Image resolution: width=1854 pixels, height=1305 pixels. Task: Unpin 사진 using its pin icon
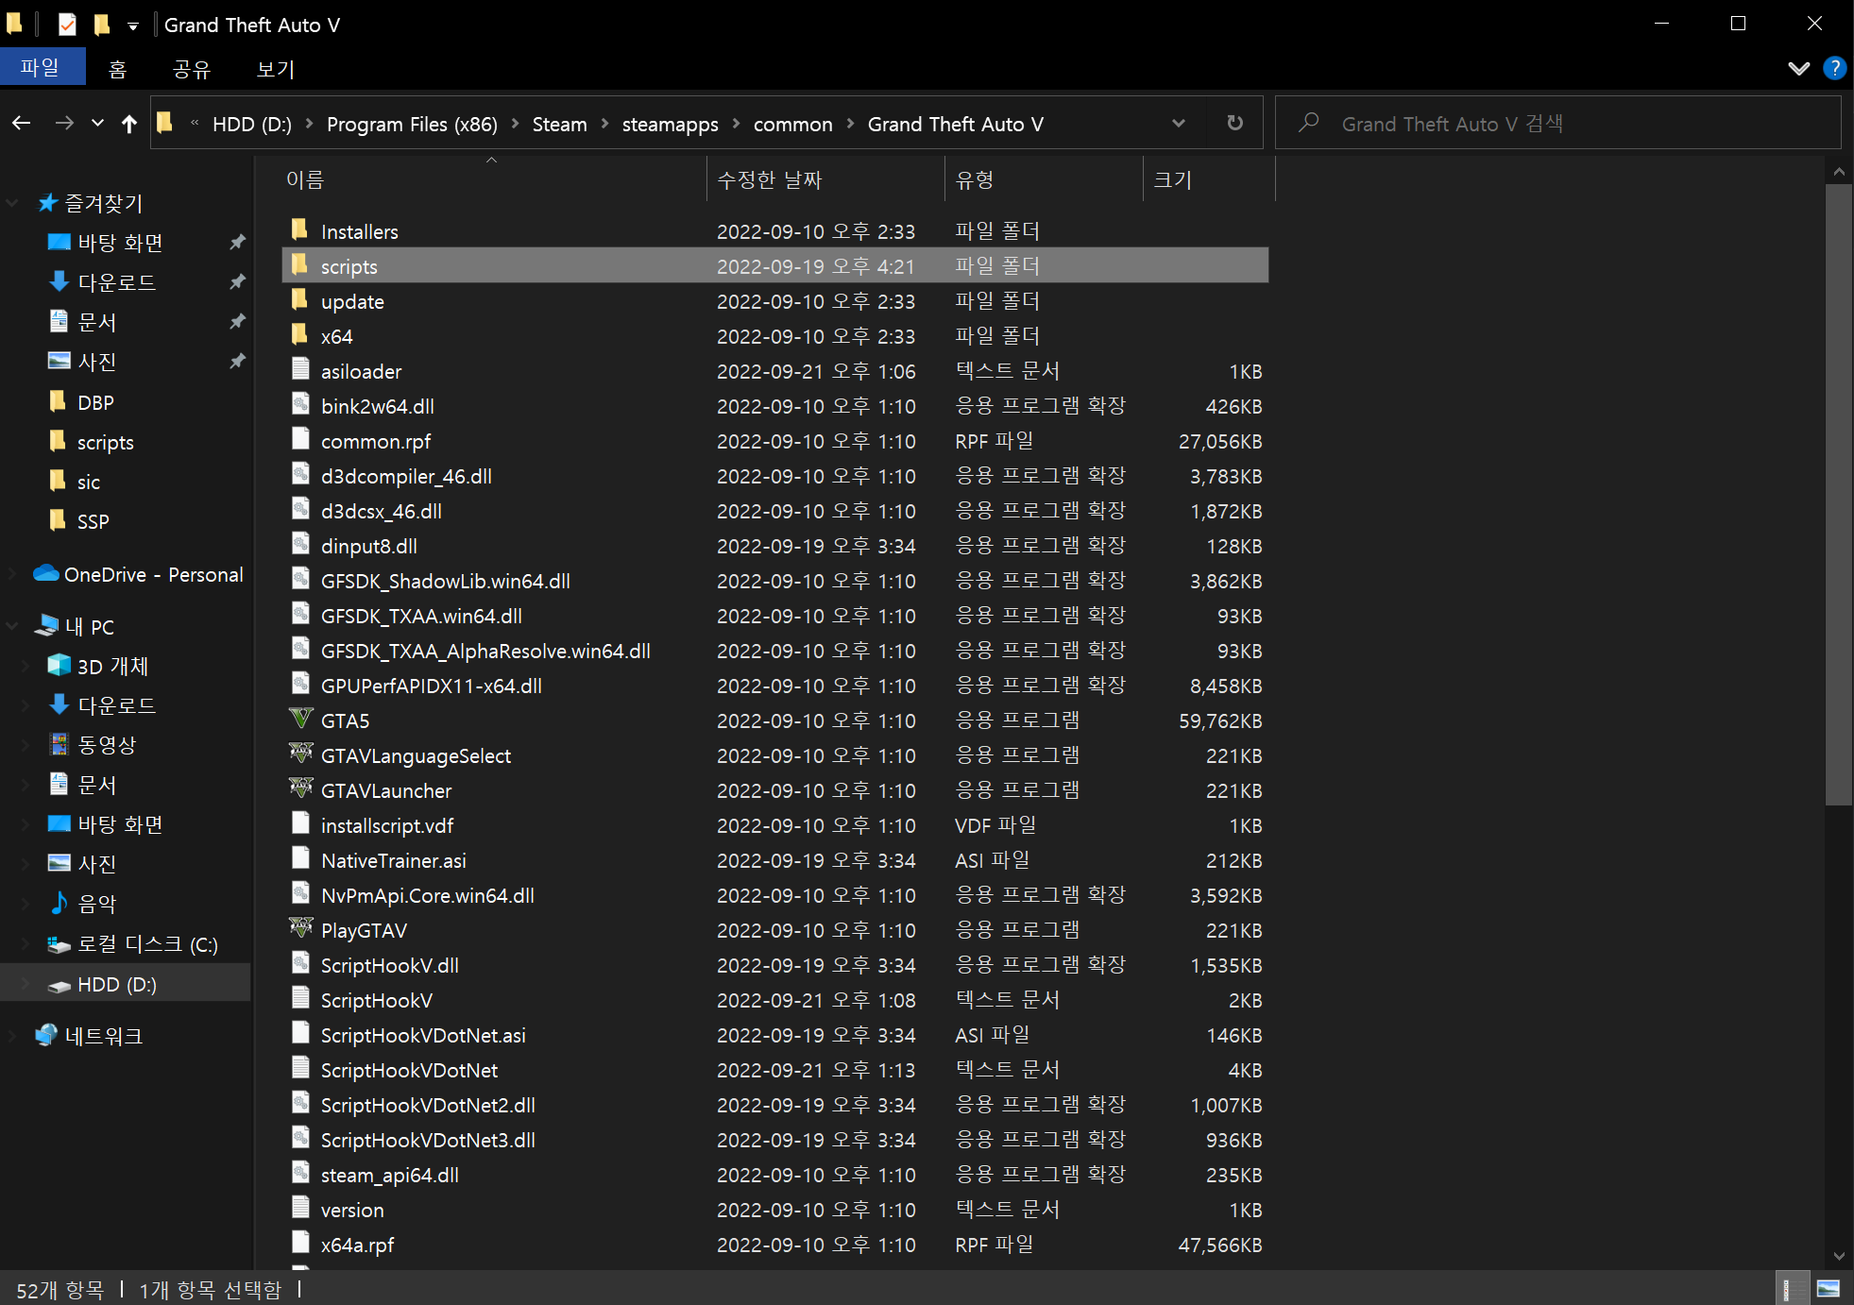pos(237,361)
